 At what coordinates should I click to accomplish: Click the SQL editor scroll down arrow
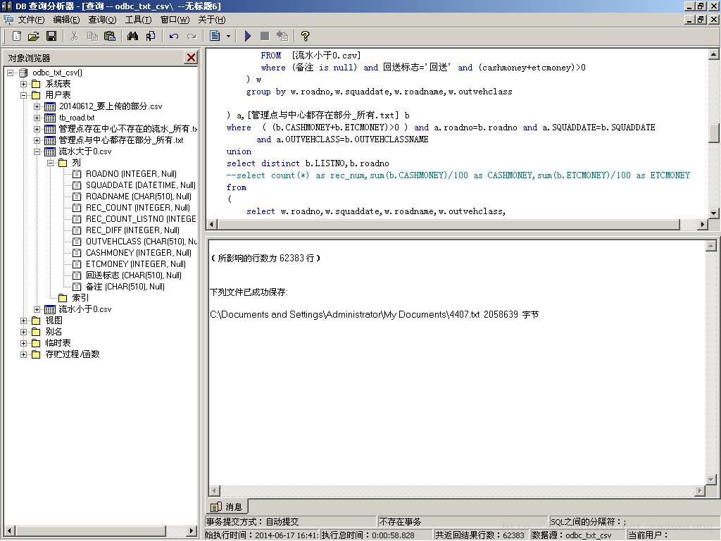714,213
